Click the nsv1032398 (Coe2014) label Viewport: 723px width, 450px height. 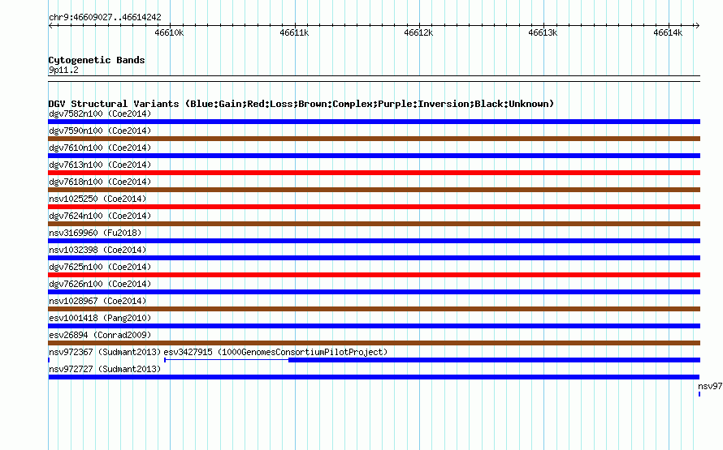(x=97, y=250)
